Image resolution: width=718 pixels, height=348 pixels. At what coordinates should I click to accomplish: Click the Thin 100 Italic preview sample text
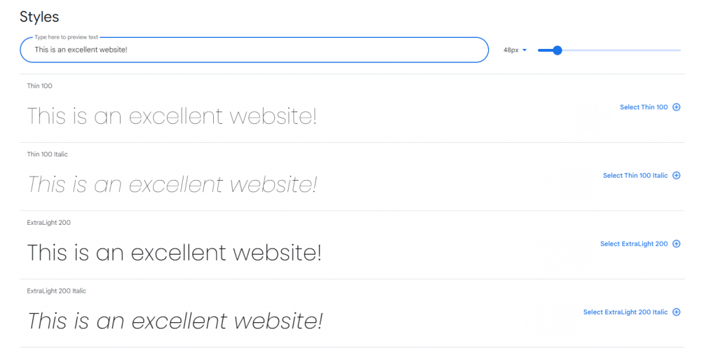coord(172,185)
